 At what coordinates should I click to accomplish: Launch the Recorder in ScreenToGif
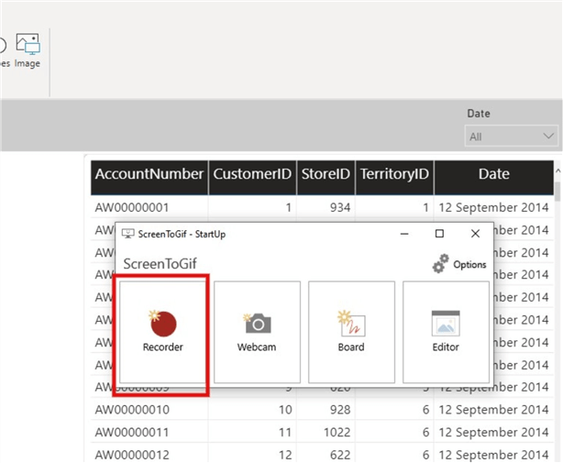point(162,331)
